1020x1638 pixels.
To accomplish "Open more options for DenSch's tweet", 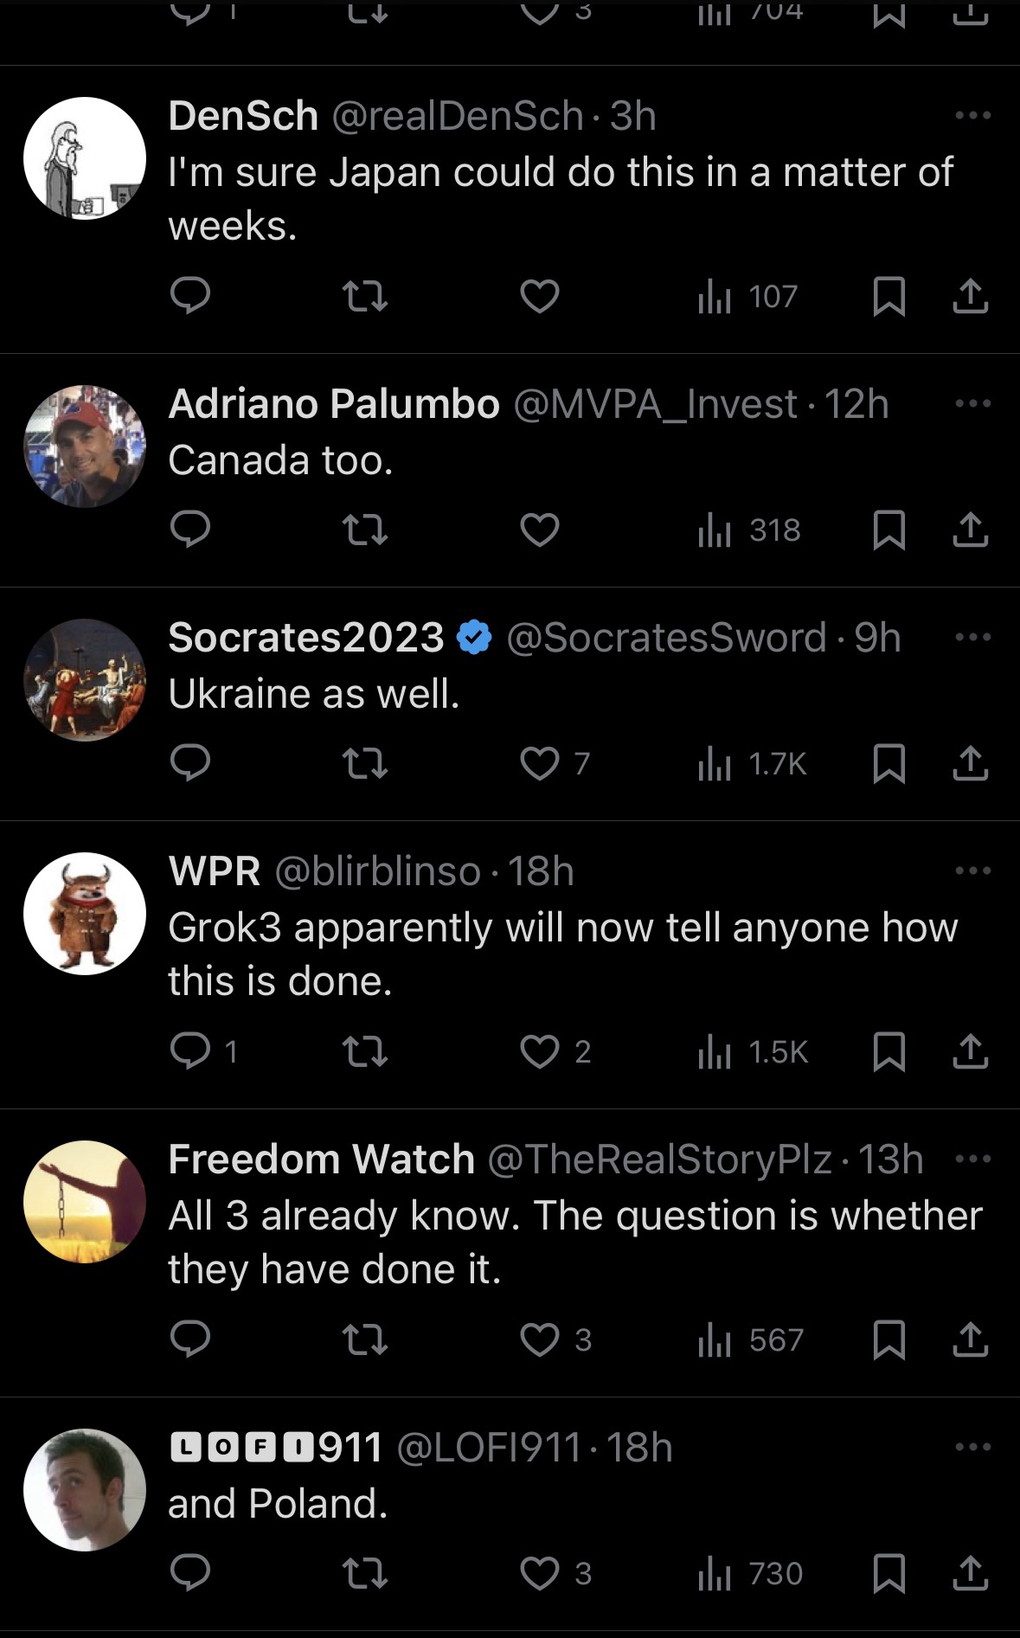I will click(x=972, y=115).
